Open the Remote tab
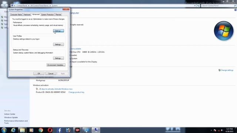This screenshot has height=133, width=237. point(59,15)
